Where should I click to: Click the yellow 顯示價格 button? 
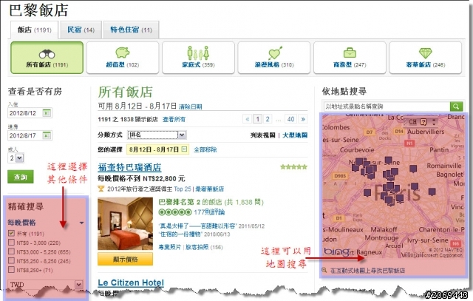click(125, 260)
